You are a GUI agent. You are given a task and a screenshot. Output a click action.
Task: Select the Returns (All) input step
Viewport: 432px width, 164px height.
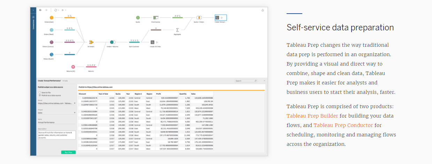(73, 66)
